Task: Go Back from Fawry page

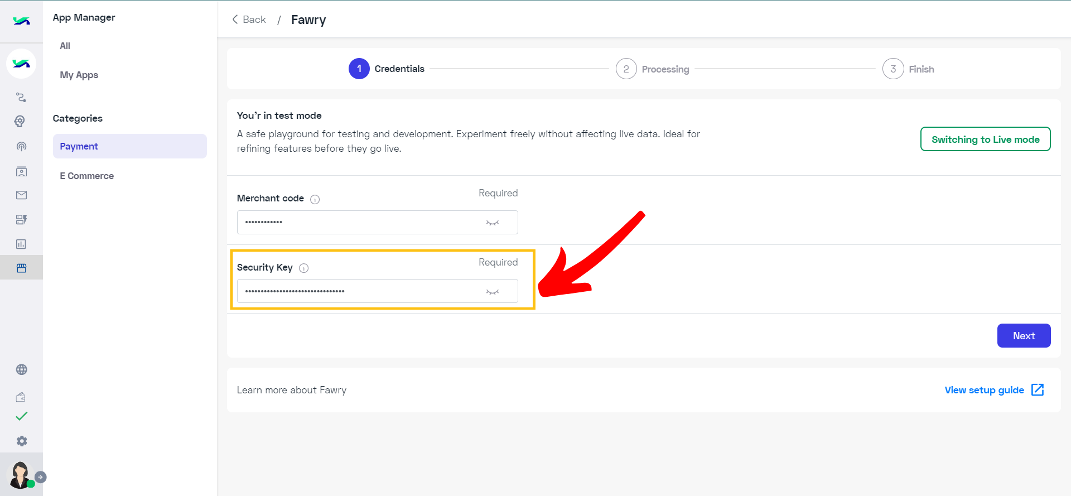Action: [x=249, y=20]
